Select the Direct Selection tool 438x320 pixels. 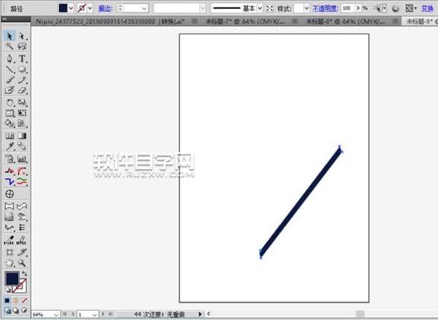click(x=22, y=36)
